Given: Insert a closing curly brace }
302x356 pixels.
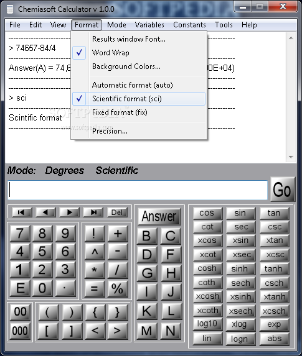Looking at the screenshot, I should click(x=118, y=313).
